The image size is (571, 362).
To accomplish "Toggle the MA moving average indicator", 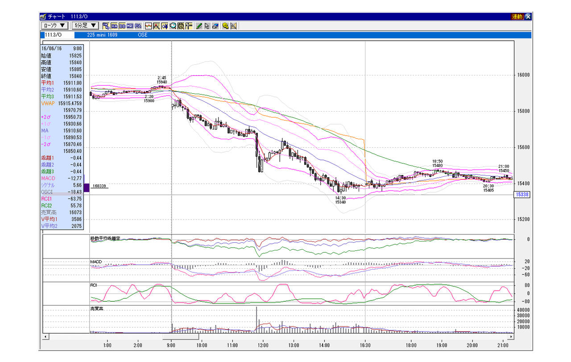I will [114, 26].
